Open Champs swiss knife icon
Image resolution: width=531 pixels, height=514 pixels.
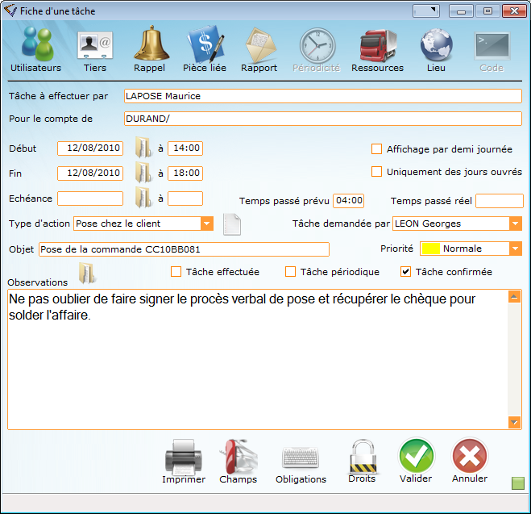(239, 457)
